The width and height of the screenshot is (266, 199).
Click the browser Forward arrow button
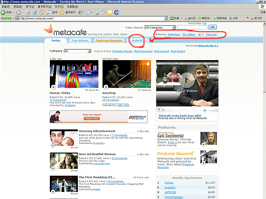(19, 12)
